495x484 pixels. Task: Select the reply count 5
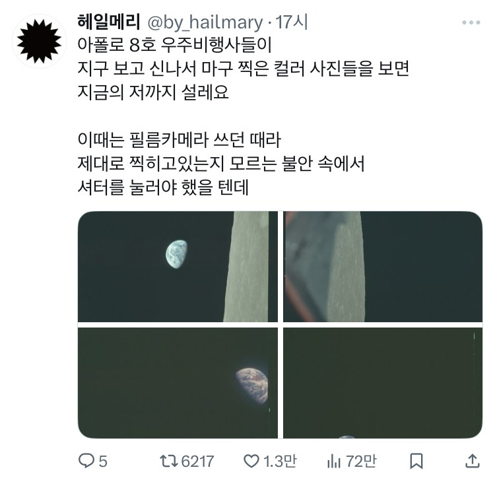(103, 462)
